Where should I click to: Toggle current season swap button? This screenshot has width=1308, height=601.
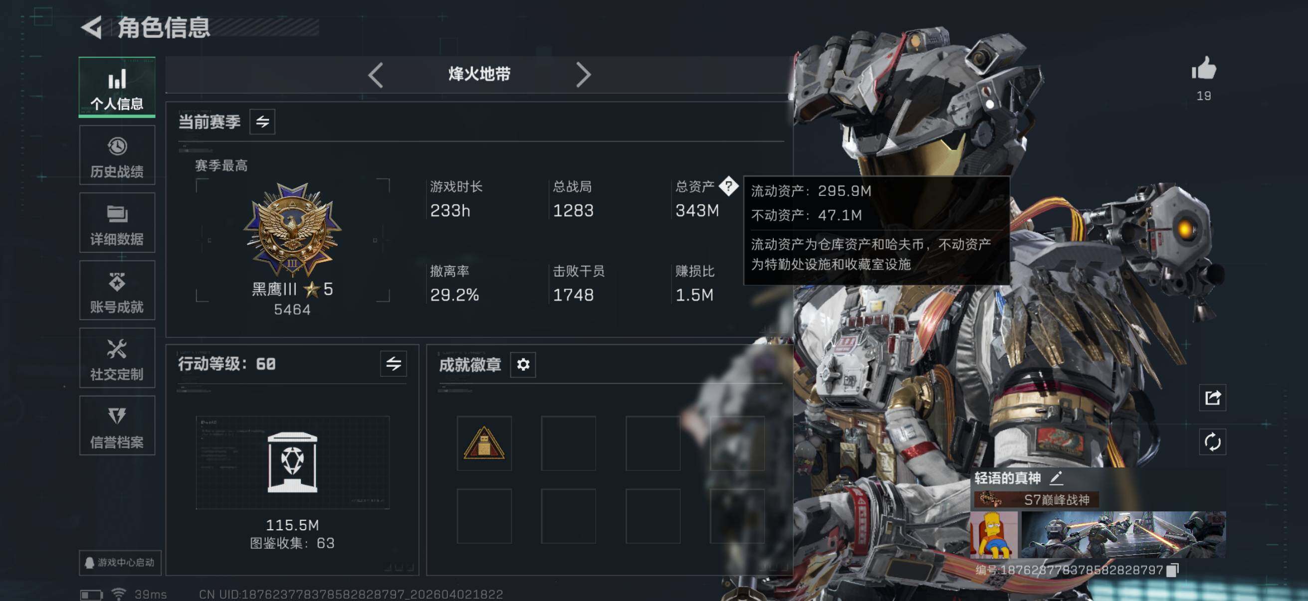coord(262,122)
